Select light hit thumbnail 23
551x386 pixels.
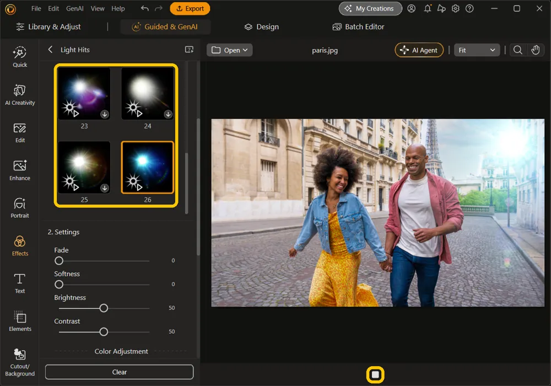[x=84, y=93]
